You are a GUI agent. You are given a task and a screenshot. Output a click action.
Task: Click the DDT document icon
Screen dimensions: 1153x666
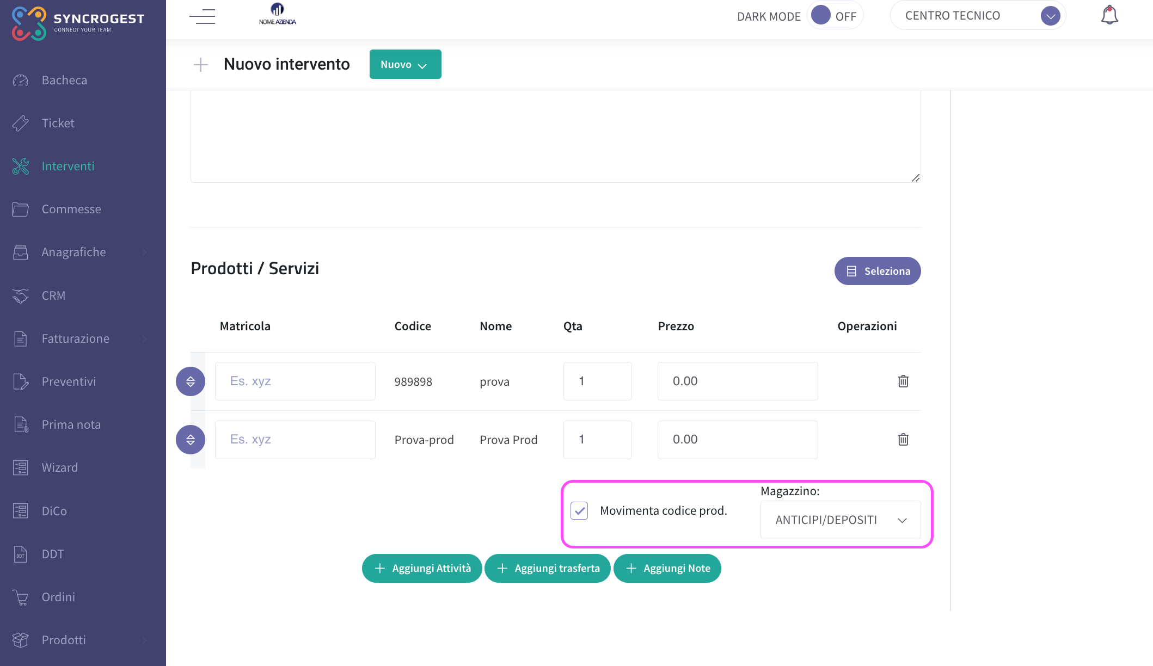coord(21,554)
